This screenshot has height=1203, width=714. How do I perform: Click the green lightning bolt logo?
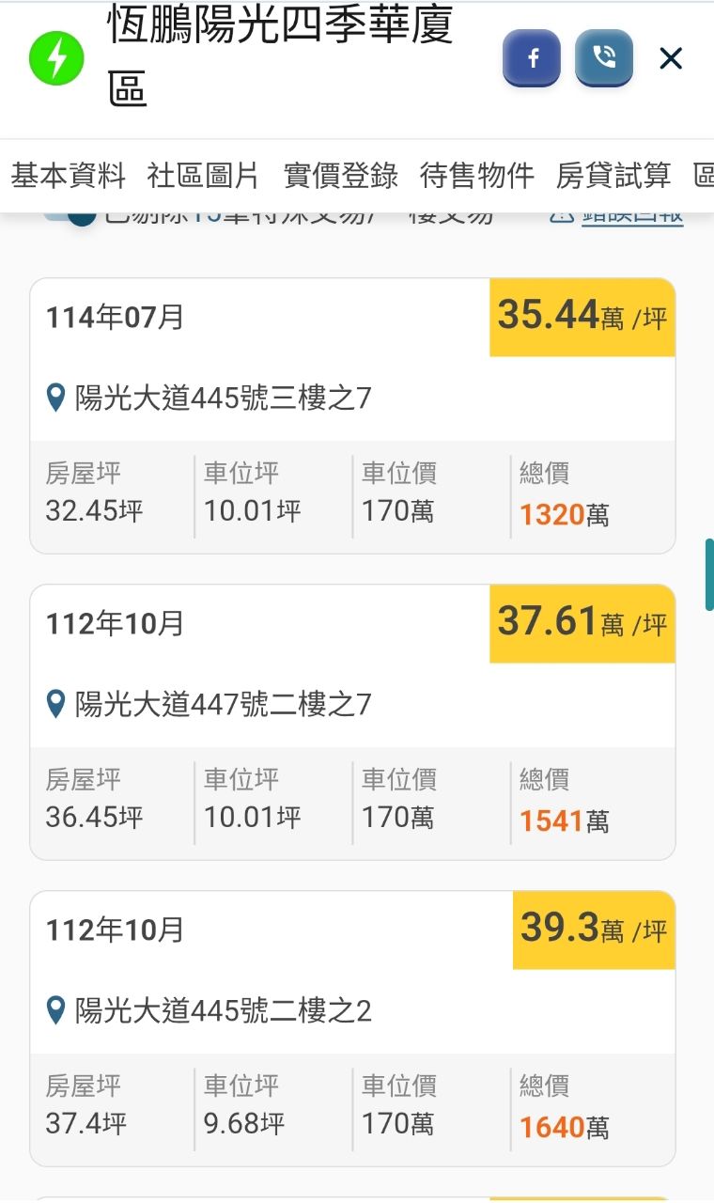[56, 58]
